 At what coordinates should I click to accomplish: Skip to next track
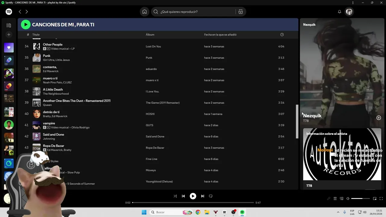203,196
